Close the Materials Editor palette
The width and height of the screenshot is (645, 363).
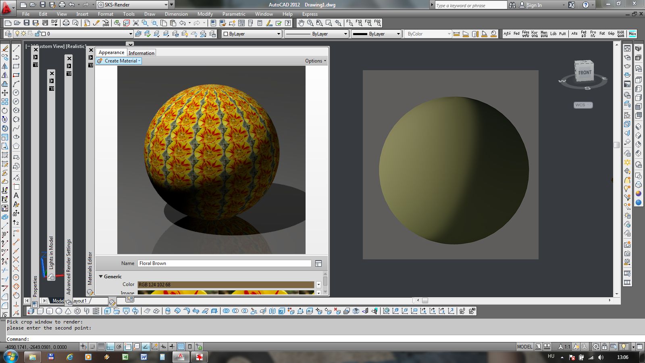click(91, 50)
